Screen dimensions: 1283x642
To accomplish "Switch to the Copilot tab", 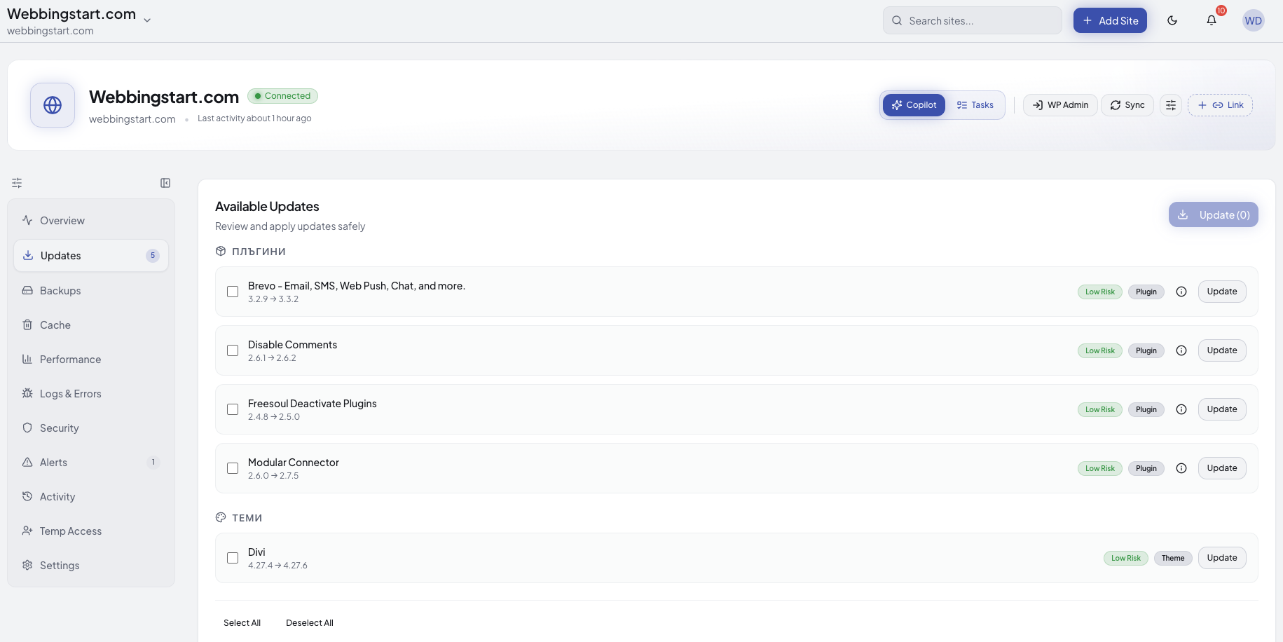I will coord(914,104).
